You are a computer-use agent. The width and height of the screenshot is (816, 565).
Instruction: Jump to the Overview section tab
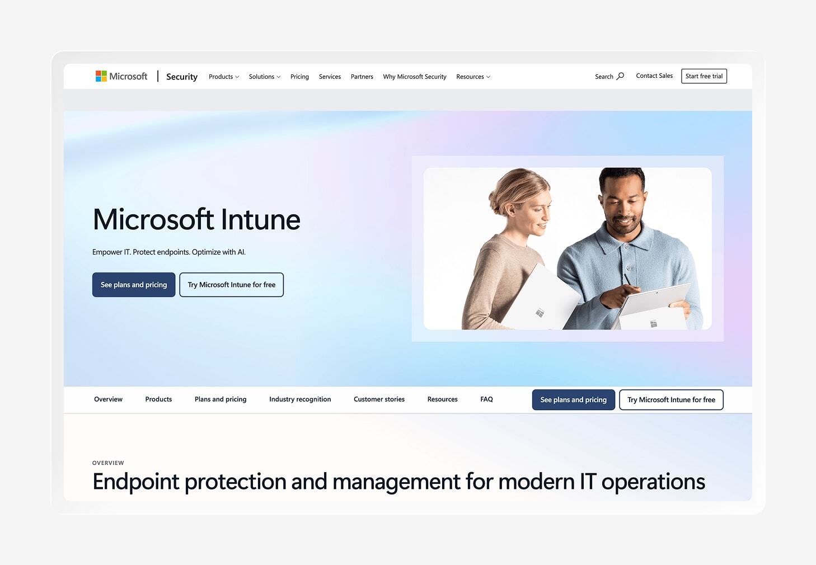[x=108, y=399]
